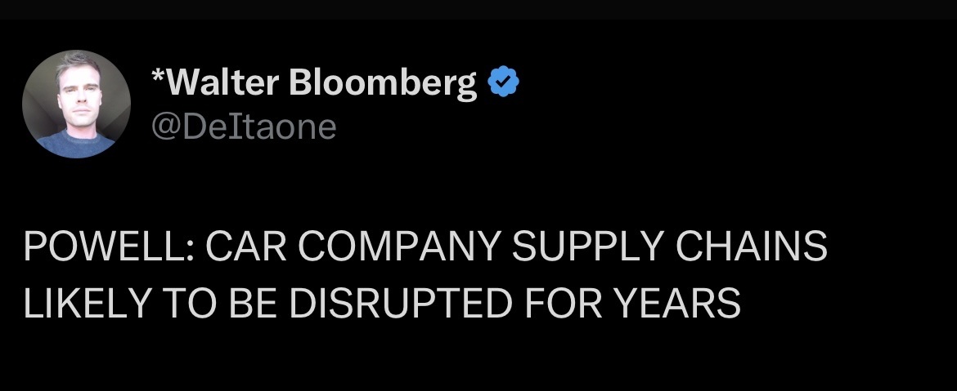Open the *Walter Bloomberg display name

pos(315,83)
